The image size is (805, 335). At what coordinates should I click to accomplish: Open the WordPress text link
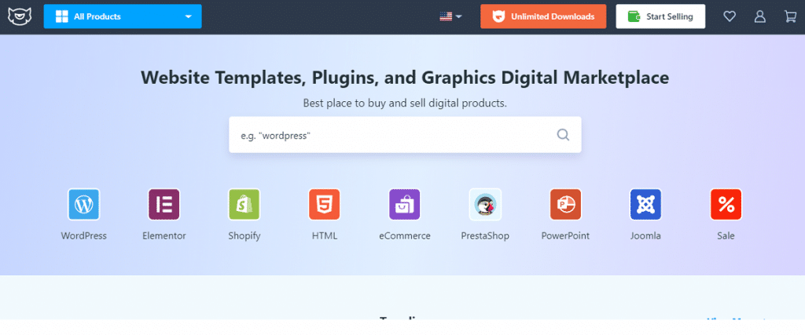(x=83, y=236)
